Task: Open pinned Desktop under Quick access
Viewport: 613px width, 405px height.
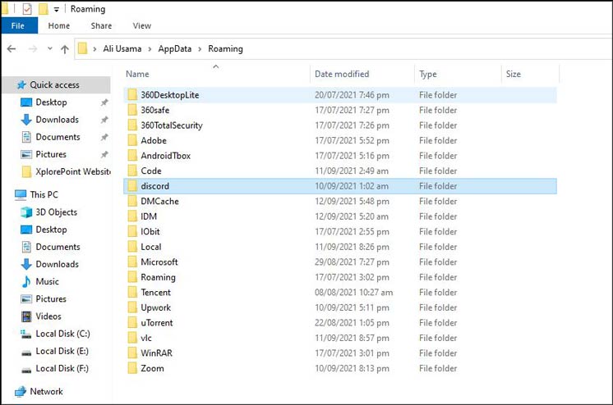Action: (x=51, y=102)
